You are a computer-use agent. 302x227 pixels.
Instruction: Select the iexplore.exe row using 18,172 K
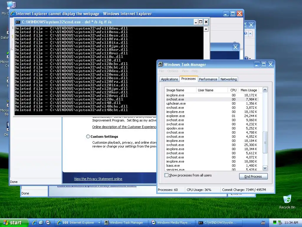pos(212,95)
